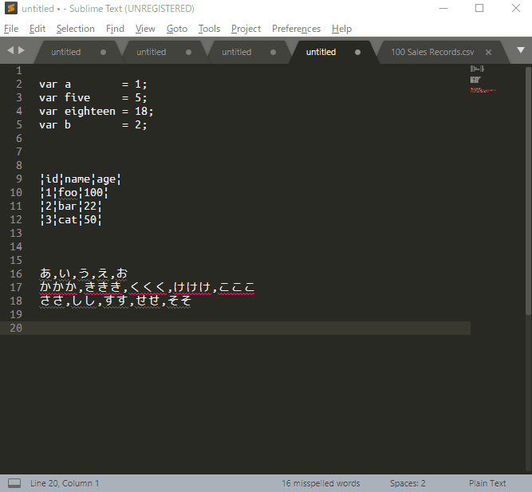The width and height of the screenshot is (532, 492).
Task: Maximize the Sublime Text window
Action: pyautogui.click(x=479, y=8)
